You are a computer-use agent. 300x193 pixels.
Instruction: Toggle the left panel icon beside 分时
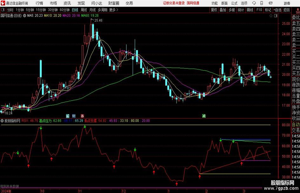click(x=3, y=10)
